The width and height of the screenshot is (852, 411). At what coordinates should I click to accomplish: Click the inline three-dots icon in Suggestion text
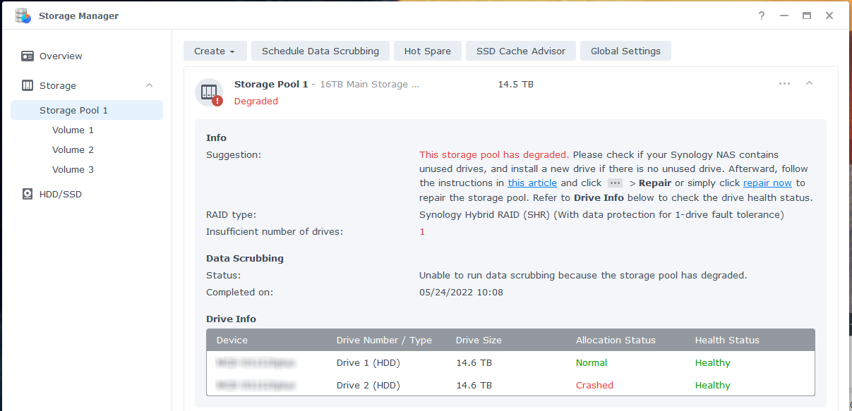(x=615, y=183)
